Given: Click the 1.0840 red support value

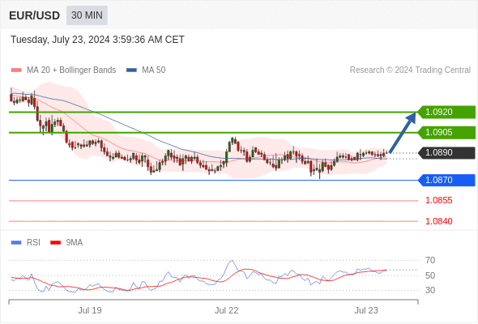Looking at the screenshot, I should point(438,221).
